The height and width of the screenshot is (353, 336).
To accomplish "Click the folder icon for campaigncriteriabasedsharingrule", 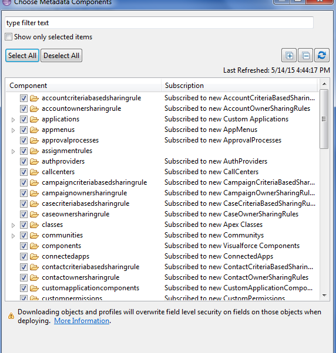I will point(34,182).
